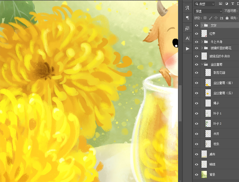This screenshot has width=239, height=182.
Task: Open the fx Styles panel icon
Action: [187, 28]
